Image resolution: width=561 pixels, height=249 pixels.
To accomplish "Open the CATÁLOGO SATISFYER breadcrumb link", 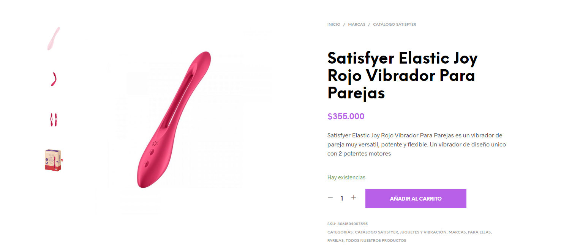I will click(395, 24).
